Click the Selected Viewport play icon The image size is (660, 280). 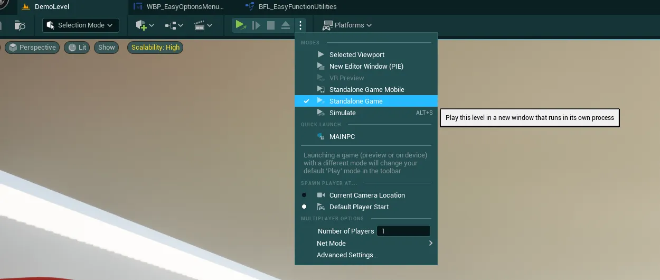tap(320, 54)
